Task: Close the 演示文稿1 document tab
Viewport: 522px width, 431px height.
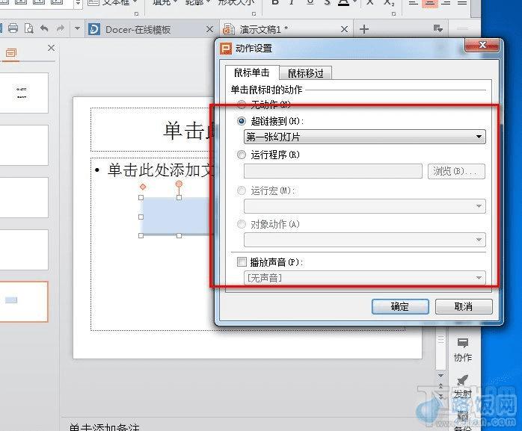Action: (344, 29)
